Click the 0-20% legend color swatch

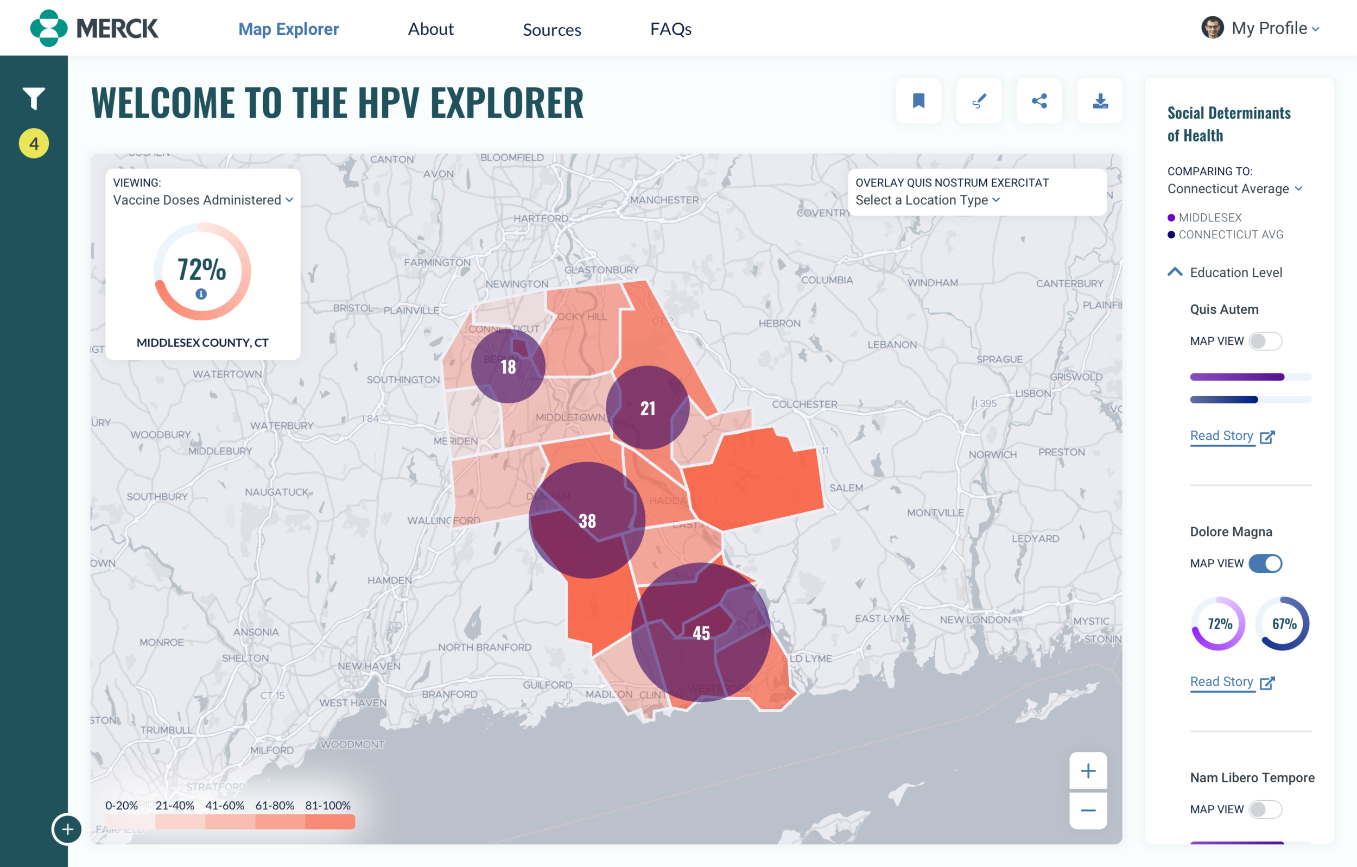pyautogui.click(x=130, y=822)
